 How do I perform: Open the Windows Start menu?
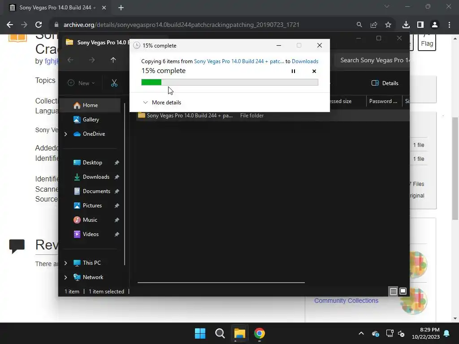coord(200,333)
